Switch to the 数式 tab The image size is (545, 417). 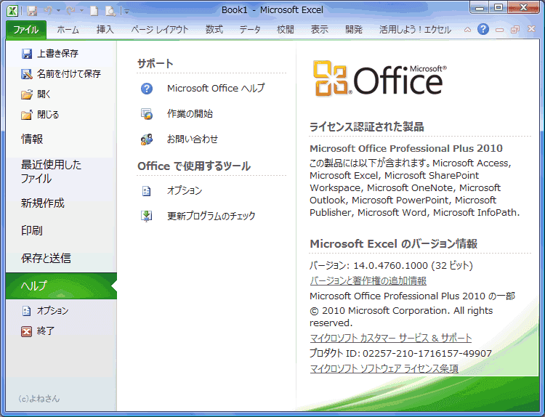pyautogui.click(x=214, y=30)
